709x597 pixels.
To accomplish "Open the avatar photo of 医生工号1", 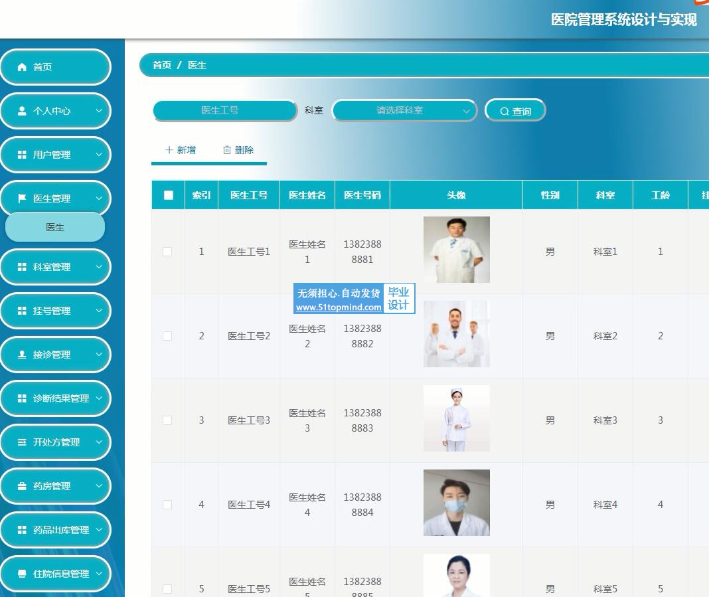I will (x=457, y=250).
